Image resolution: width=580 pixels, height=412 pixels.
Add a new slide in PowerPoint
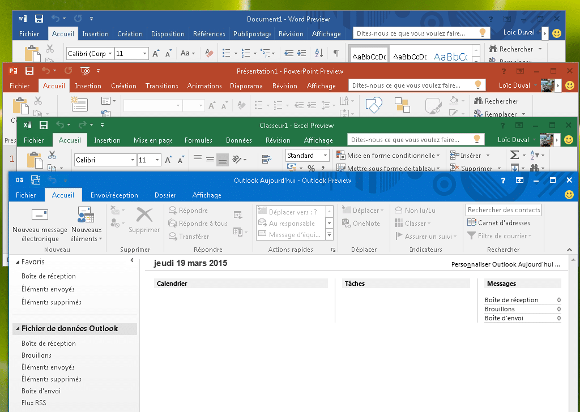[x=79, y=104]
